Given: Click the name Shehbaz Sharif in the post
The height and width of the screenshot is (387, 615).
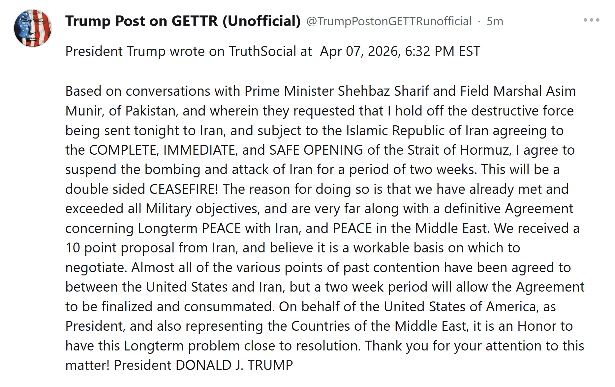Looking at the screenshot, I should point(383,91).
